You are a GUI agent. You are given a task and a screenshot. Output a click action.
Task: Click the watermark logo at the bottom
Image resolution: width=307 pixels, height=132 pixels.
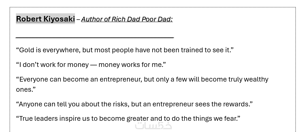click(x=153, y=126)
